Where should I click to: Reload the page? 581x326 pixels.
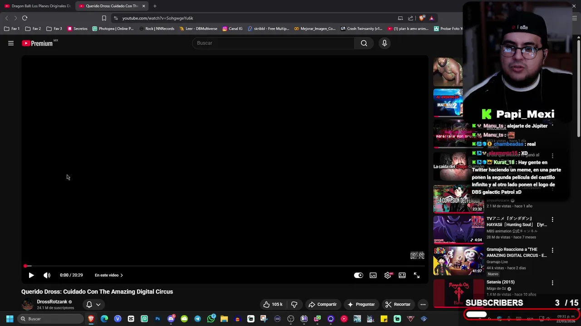coord(25,18)
